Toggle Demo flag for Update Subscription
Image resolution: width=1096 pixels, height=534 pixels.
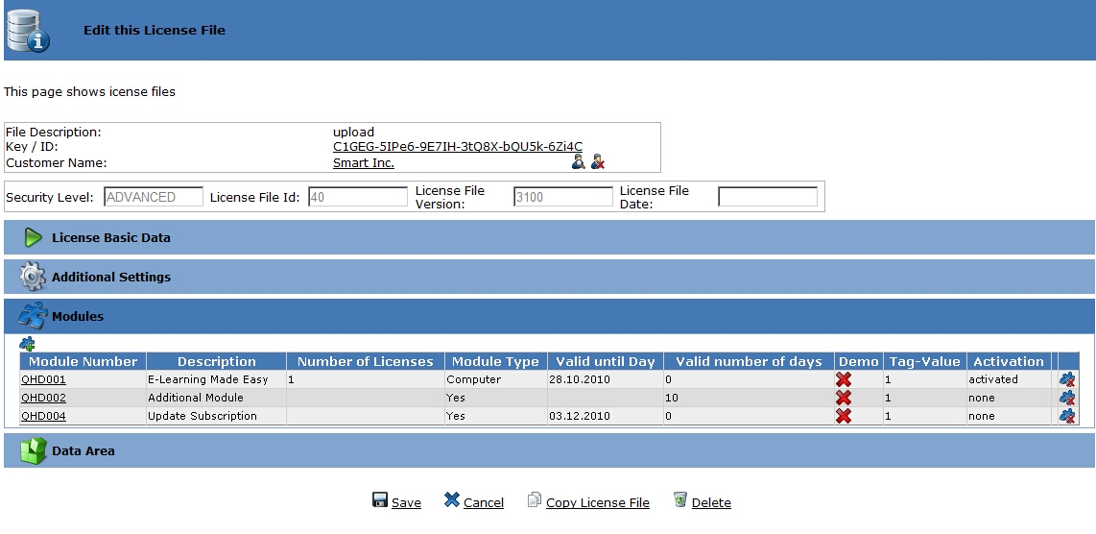pyautogui.click(x=844, y=416)
